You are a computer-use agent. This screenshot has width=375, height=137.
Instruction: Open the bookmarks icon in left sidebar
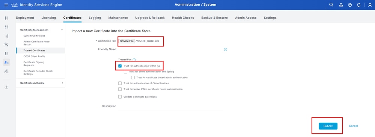6,18
